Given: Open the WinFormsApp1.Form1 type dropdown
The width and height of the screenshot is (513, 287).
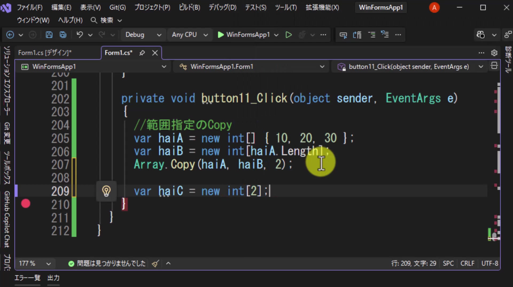Looking at the screenshot, I should click(251, 66).
